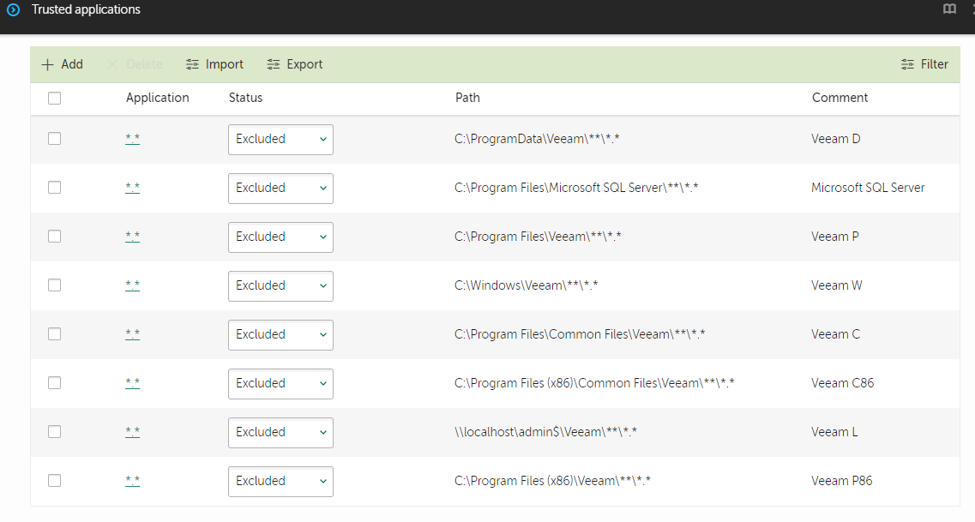The image size is (975, 522).
Task: Click the Export sliders icon
Action: pos(274,64)
